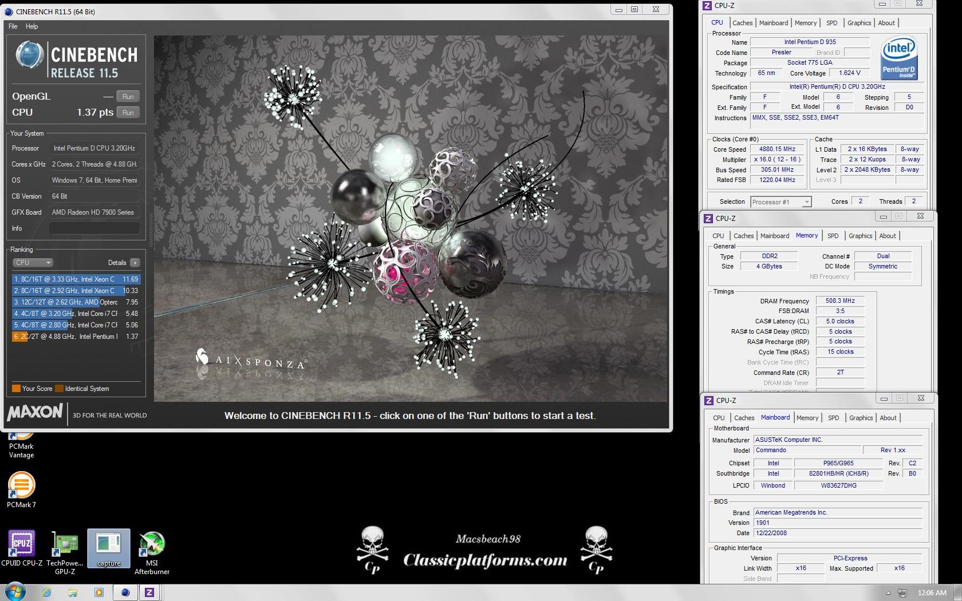This screenshot has width=962, height=601.
Task: Switch to CPU tab in Memory CPU-Z window
Action: click(718, 236)
